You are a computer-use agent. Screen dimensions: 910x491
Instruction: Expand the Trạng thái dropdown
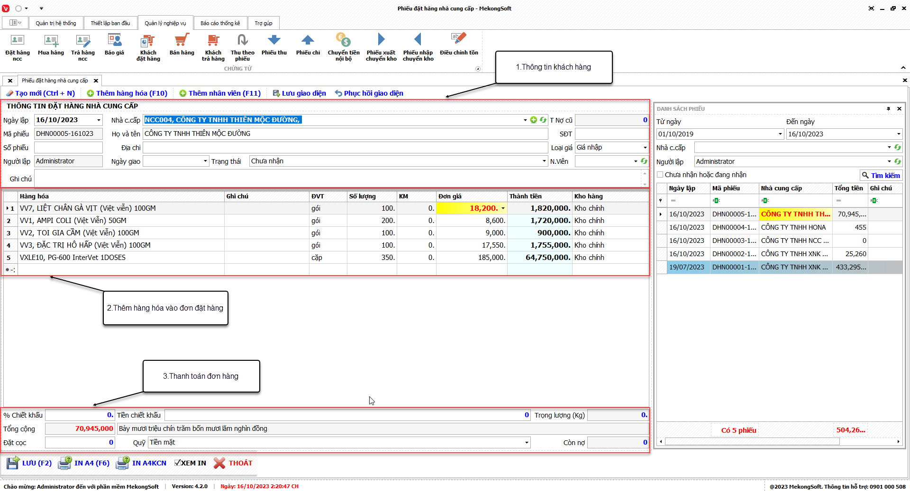[x=544, y=161]
